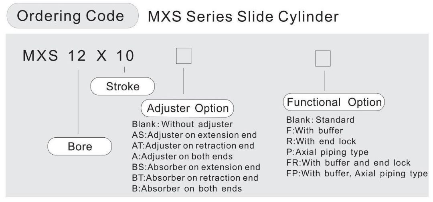Screen dimensions: 433x202
Task: Click the Functional Option label
Action: click(x=334, y=102)
